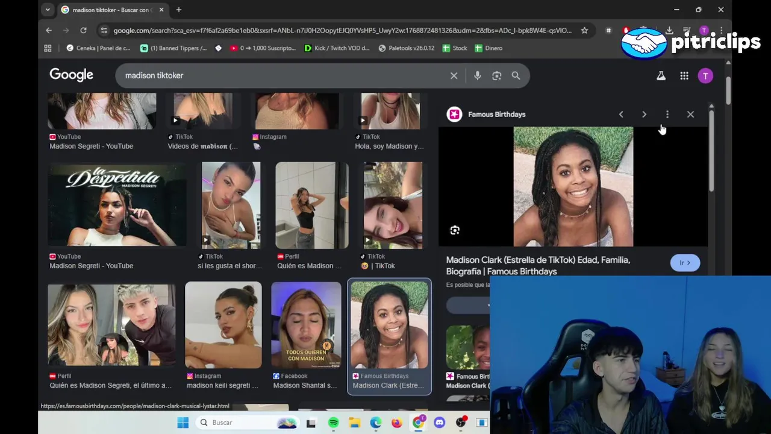View site information icon in address bar

[104, 30]
